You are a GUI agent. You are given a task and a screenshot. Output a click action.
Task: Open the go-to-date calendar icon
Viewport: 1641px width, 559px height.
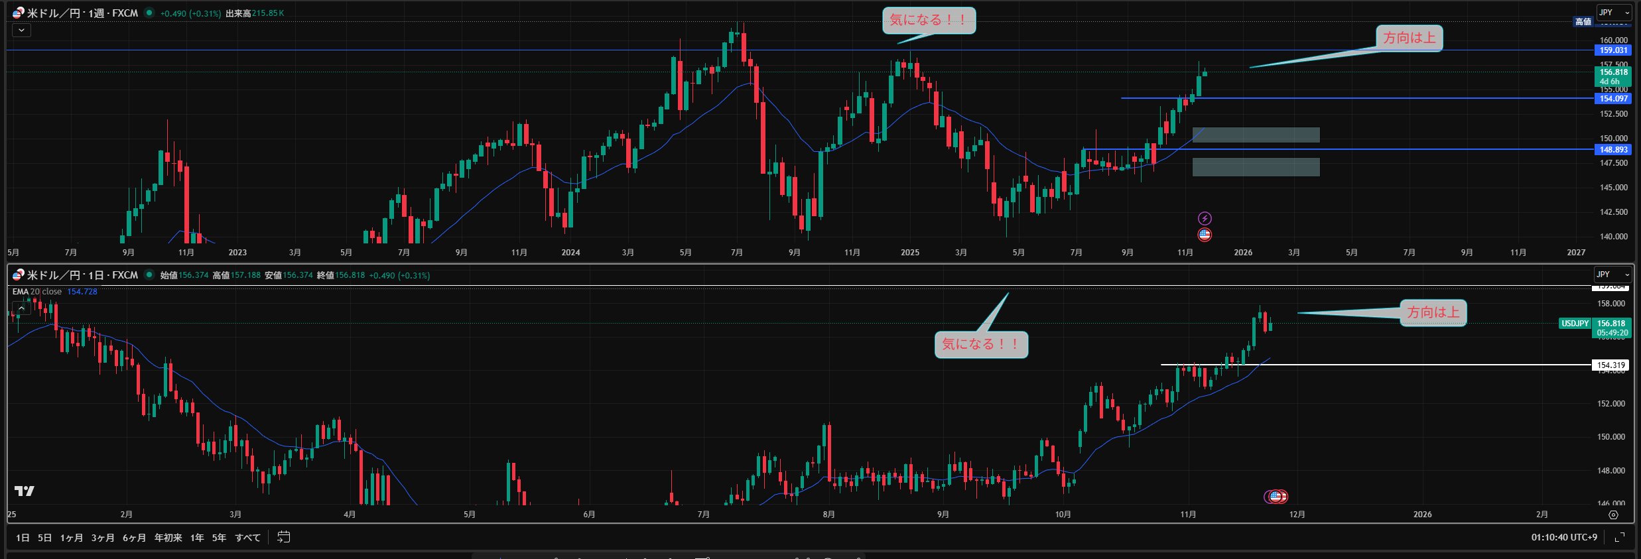point(283,537)
